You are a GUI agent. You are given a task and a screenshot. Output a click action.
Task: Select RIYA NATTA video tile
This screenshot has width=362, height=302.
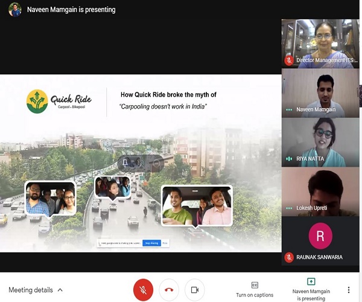pos(320,143)
